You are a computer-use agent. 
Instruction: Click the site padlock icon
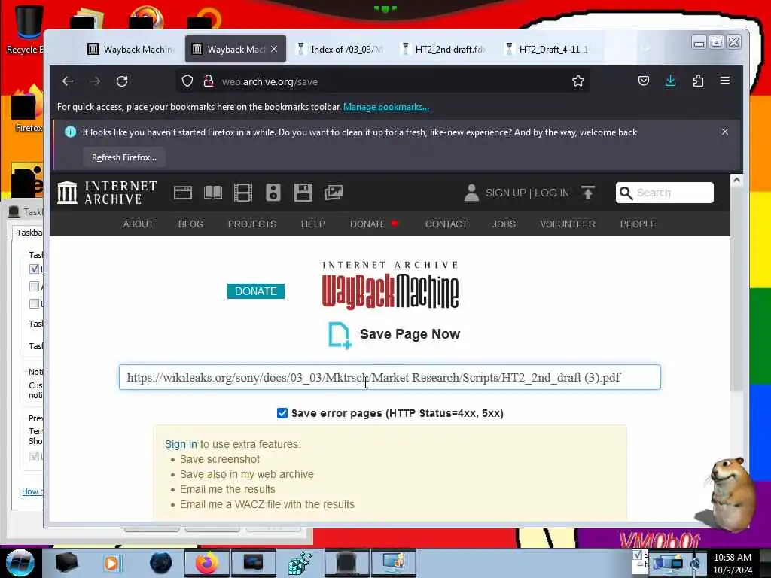coord(209,81)
